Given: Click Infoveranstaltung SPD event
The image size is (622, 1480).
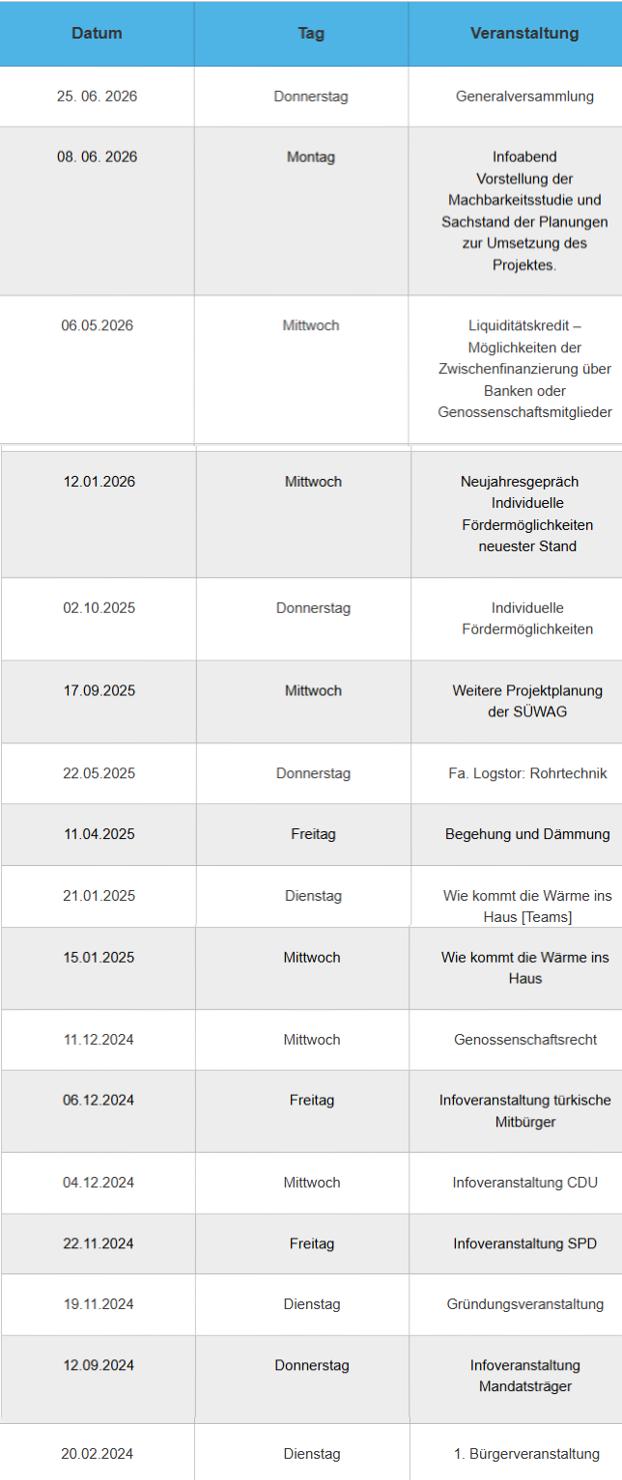Looking at the screenshot, I should 525,1243.
